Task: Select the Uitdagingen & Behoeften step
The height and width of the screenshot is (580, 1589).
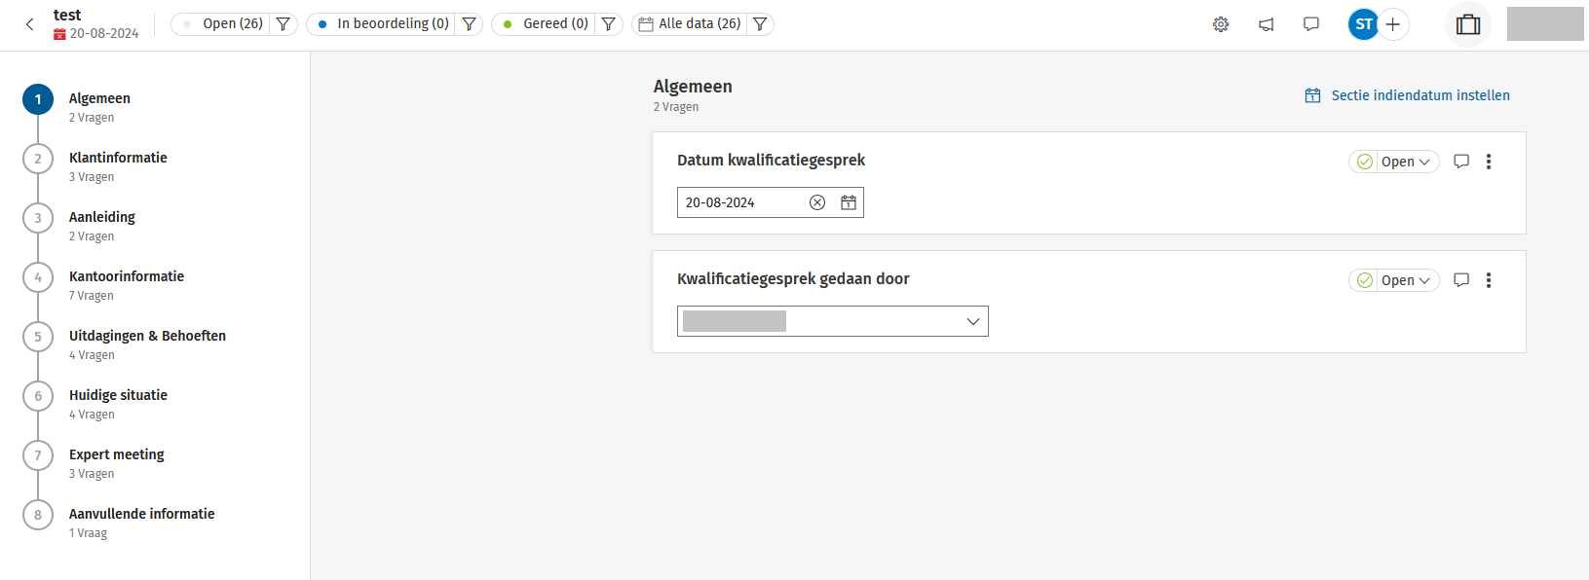Action: [x=147, y=336]
